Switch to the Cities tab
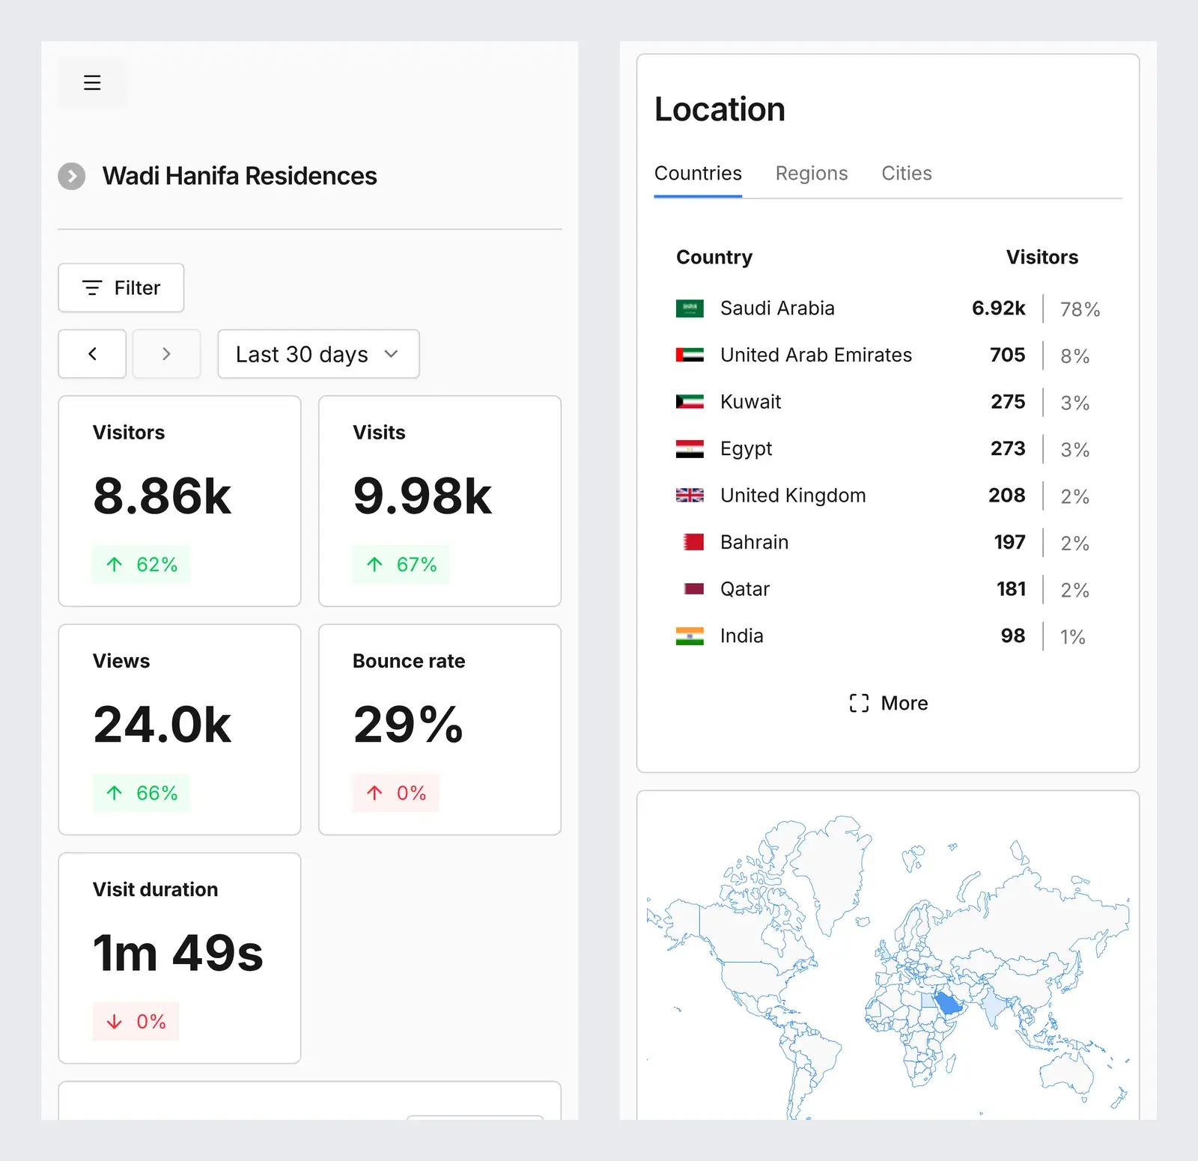The height and width of the screenshot is (1161, 1198). click(907, 174)
